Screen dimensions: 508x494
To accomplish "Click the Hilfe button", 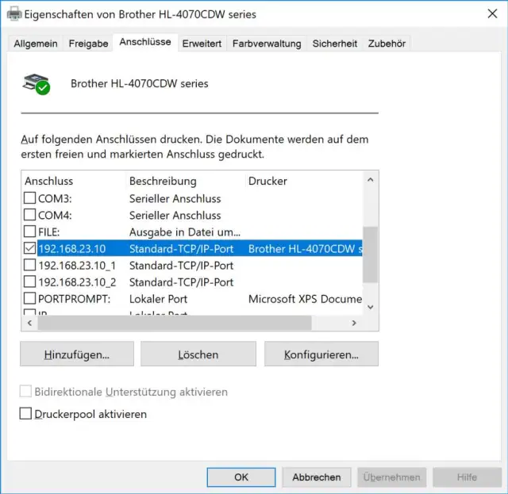I will click(467, 477).
